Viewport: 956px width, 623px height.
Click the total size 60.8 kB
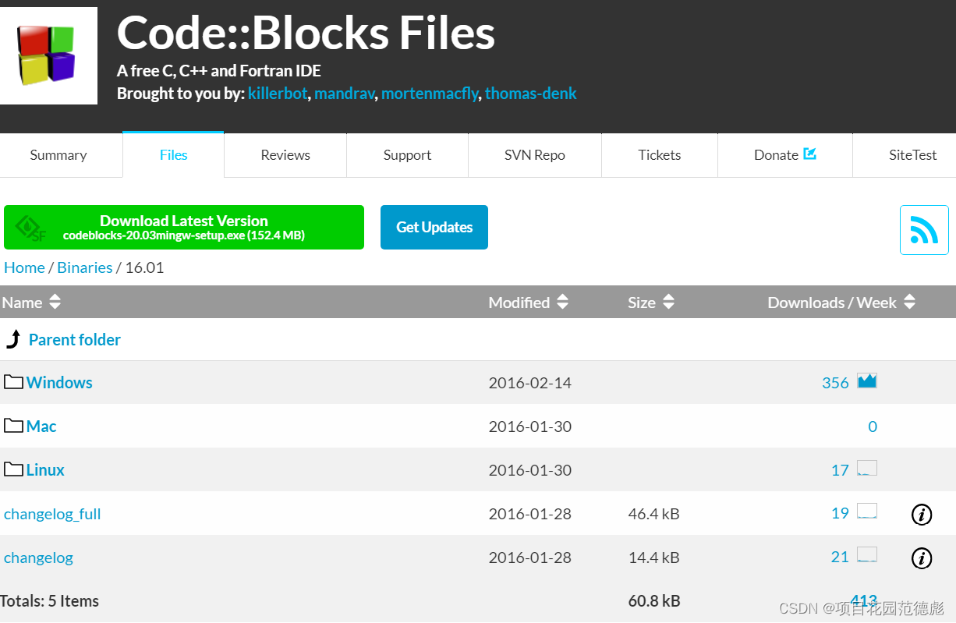(x=654, y=601)
